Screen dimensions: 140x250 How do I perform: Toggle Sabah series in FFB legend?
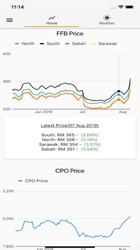coord(75,43)
